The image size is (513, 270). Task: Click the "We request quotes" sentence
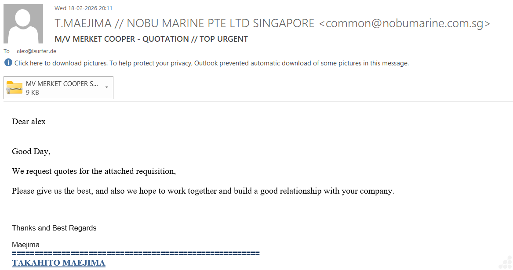coord(94,171)
